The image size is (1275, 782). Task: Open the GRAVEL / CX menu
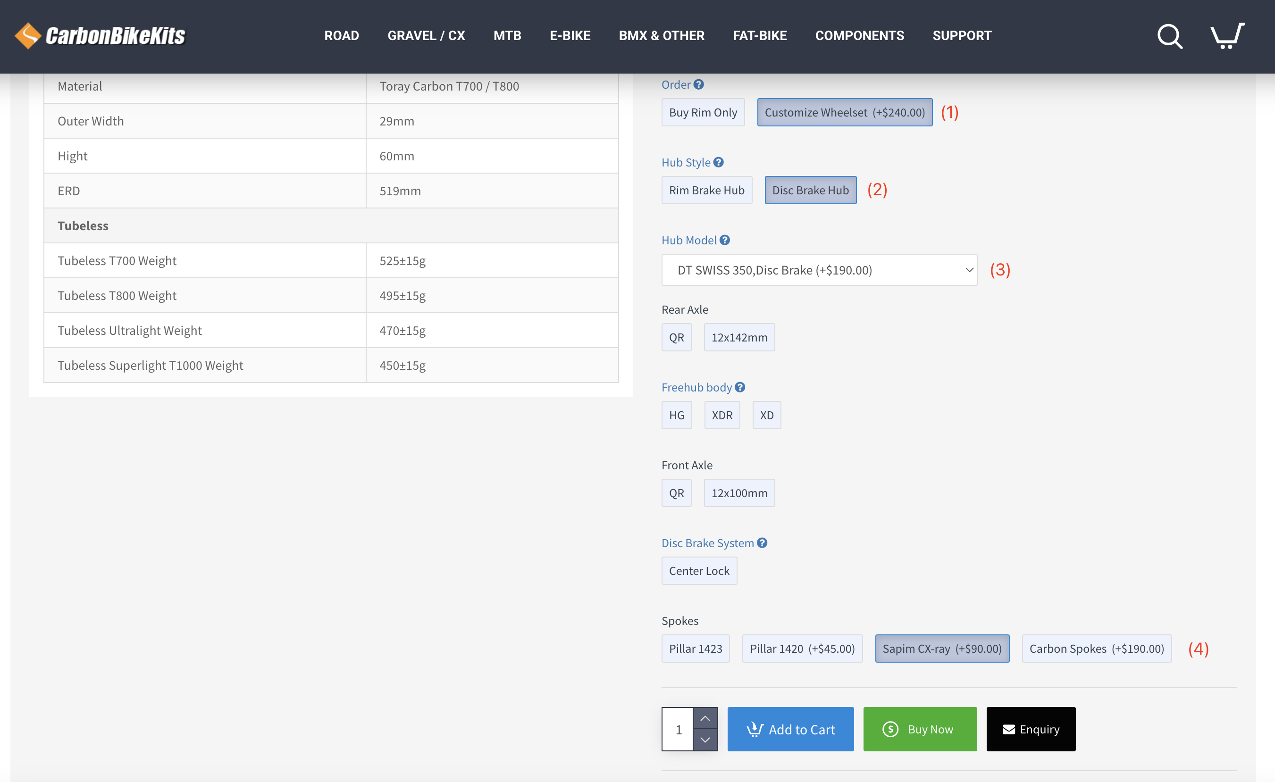click(426, 36)
